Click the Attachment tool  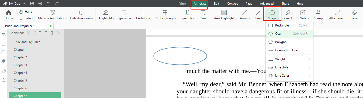click(x=337, y=15)
